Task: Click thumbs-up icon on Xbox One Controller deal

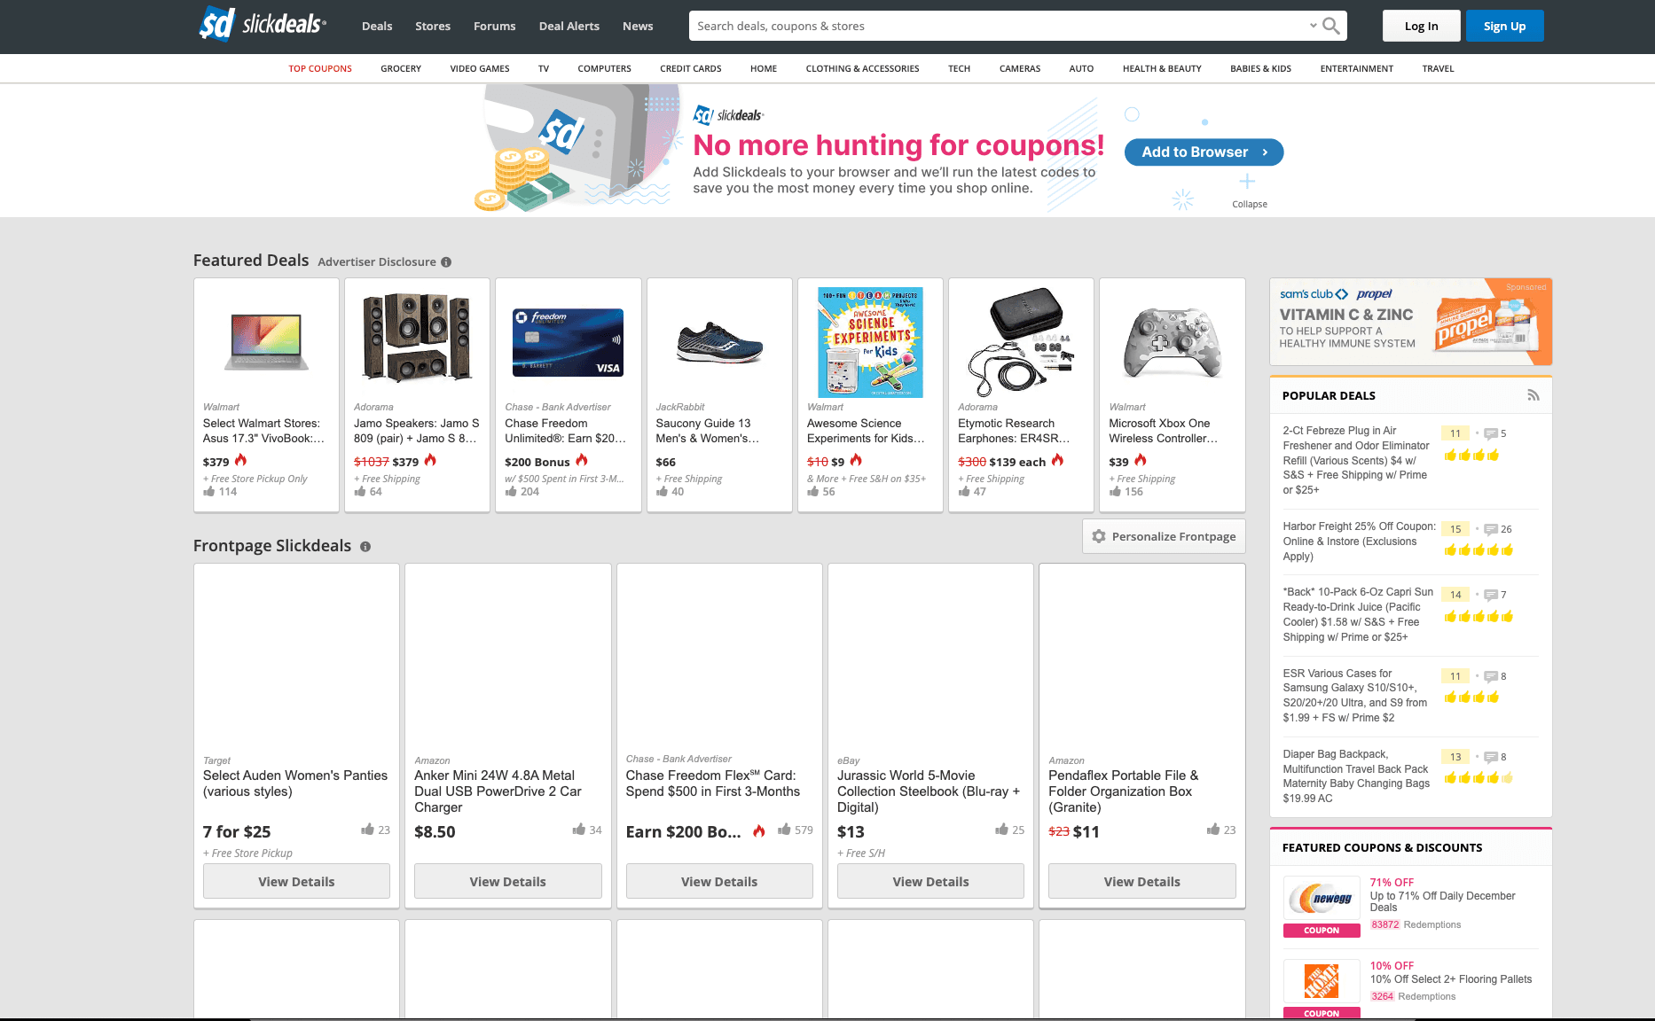Action: (x=1115, y=491)
